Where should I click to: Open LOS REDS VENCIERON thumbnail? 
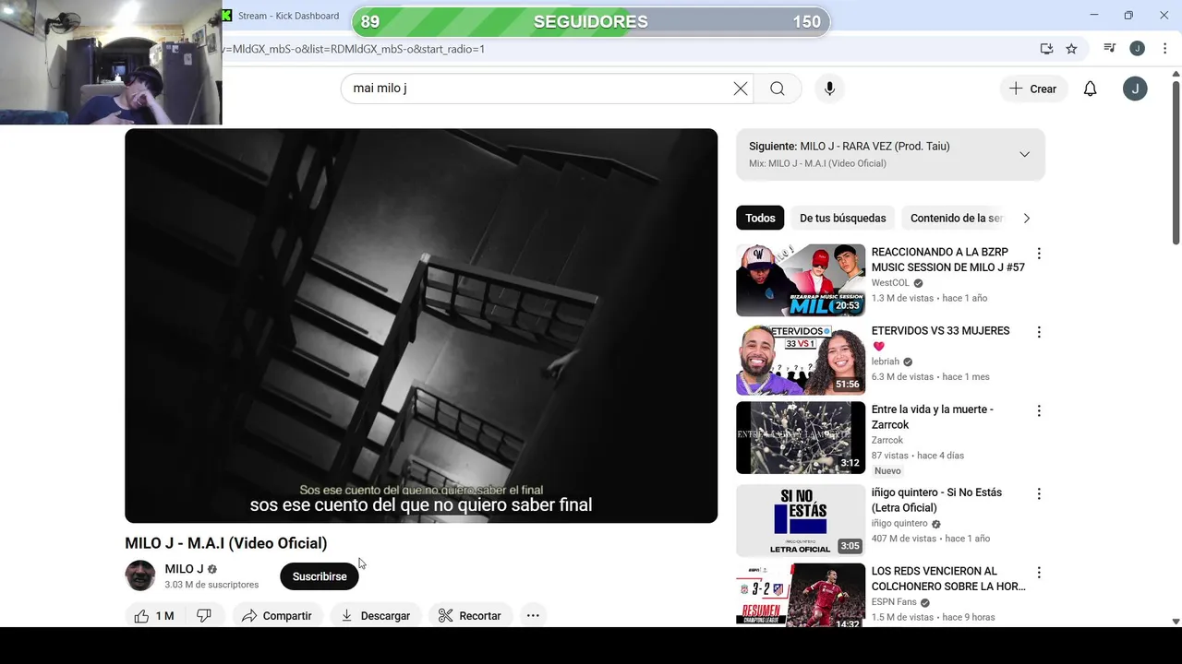click(801, 596)
